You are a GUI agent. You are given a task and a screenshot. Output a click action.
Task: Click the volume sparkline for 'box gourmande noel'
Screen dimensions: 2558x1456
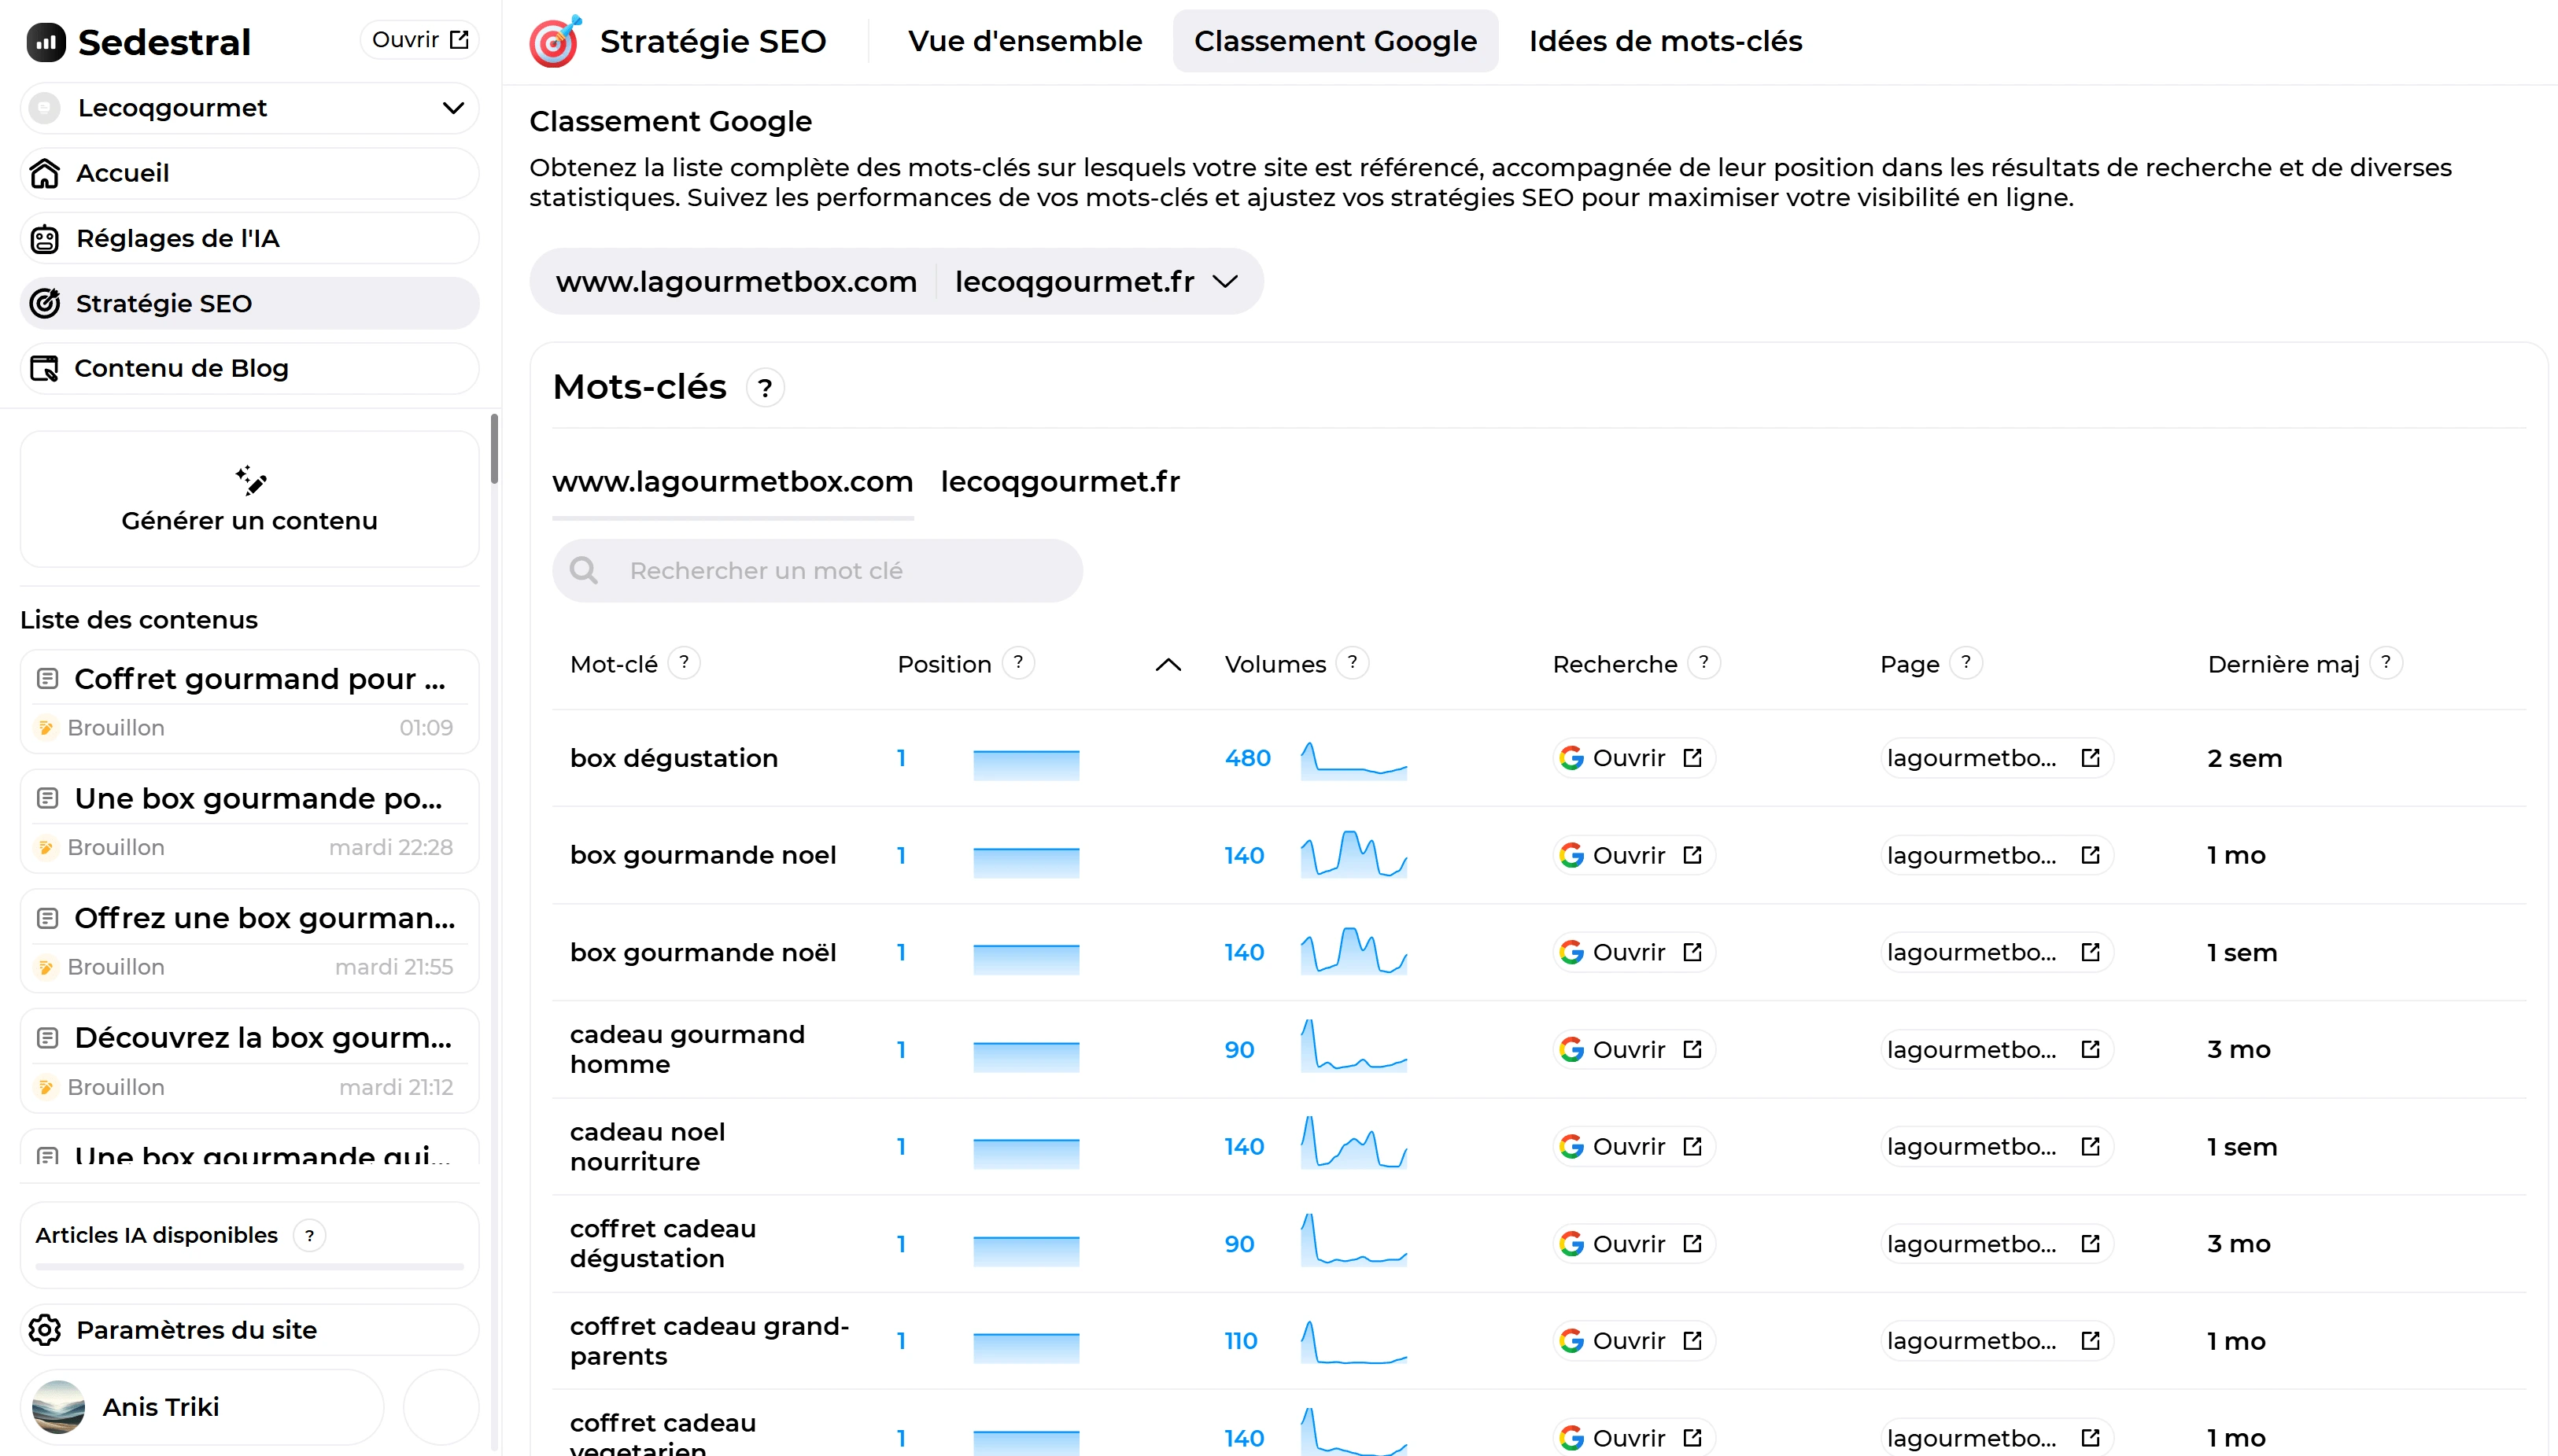[1354, 854]
